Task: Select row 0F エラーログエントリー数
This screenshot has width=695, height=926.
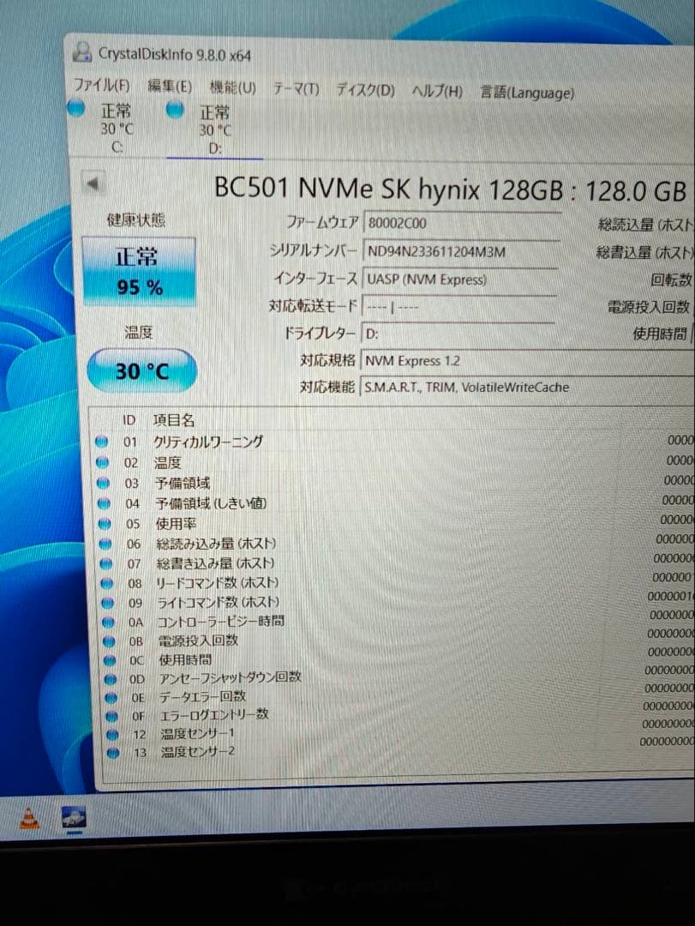Action: [x=399, y=714]
